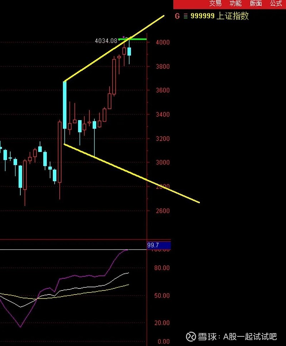Open the 版面 menu
Viewport: 286px width, 346px height.
(256, 3)
